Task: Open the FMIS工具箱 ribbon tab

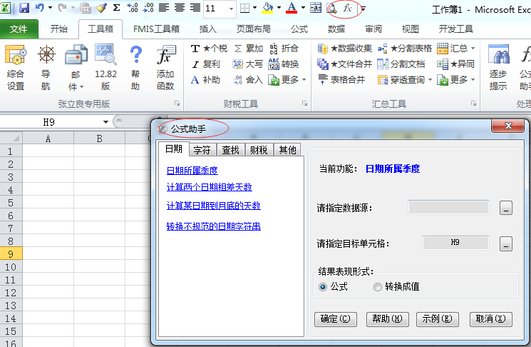Action: tap(156, 29)
